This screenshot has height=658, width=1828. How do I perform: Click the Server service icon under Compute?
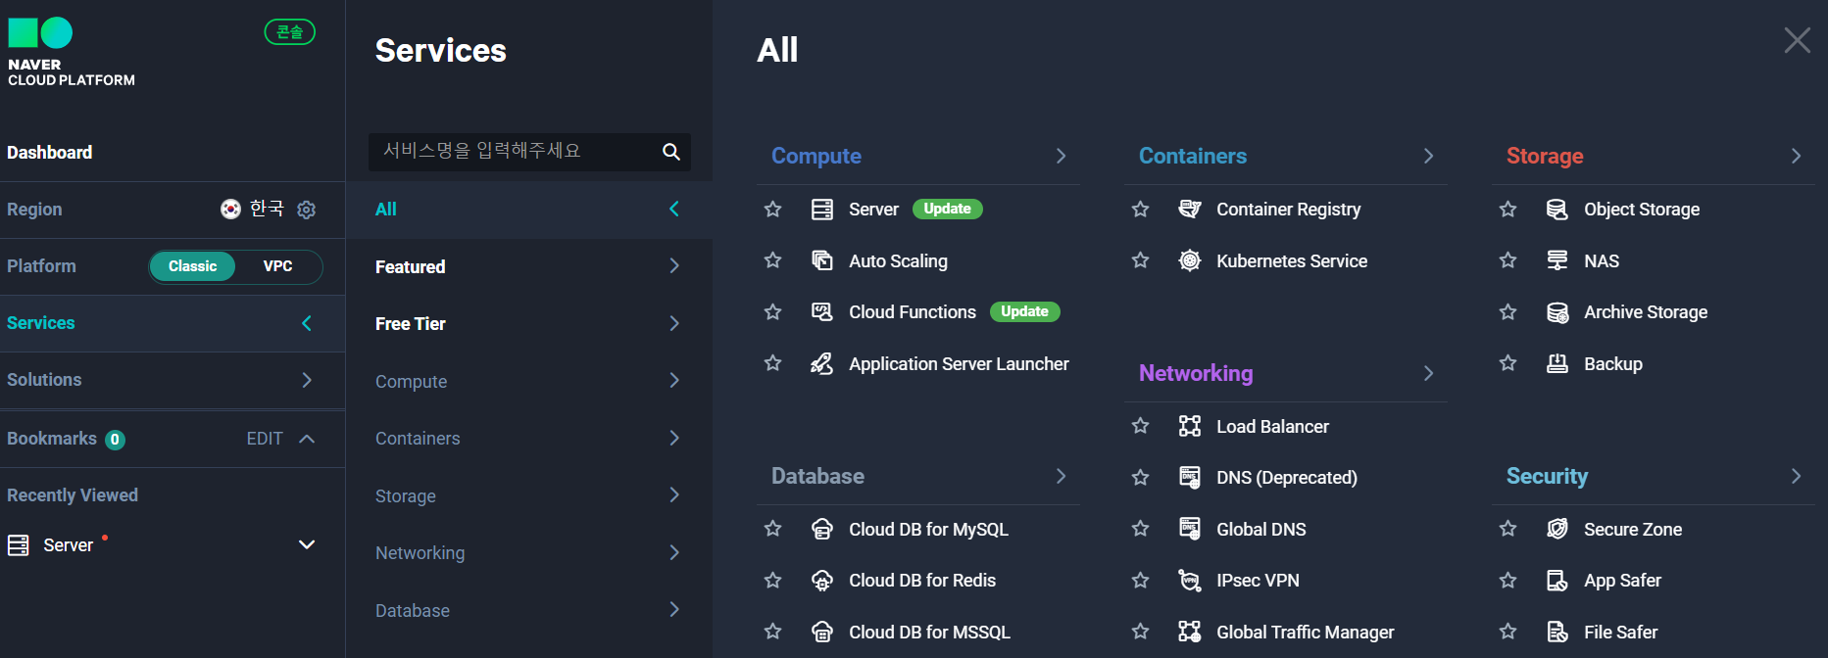[822, 210]
